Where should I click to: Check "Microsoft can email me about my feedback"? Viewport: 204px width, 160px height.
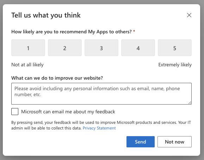[x=15, y=112]
